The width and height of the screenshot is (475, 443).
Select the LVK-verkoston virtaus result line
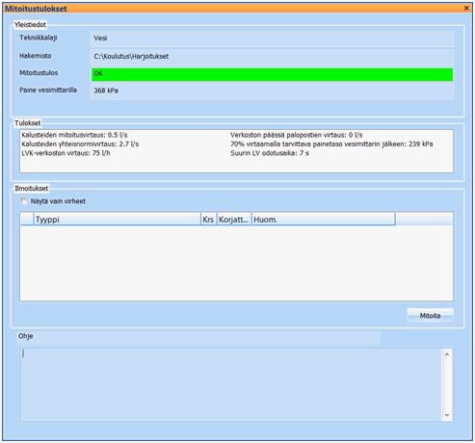pyautogui.click(x=66, y=153)
